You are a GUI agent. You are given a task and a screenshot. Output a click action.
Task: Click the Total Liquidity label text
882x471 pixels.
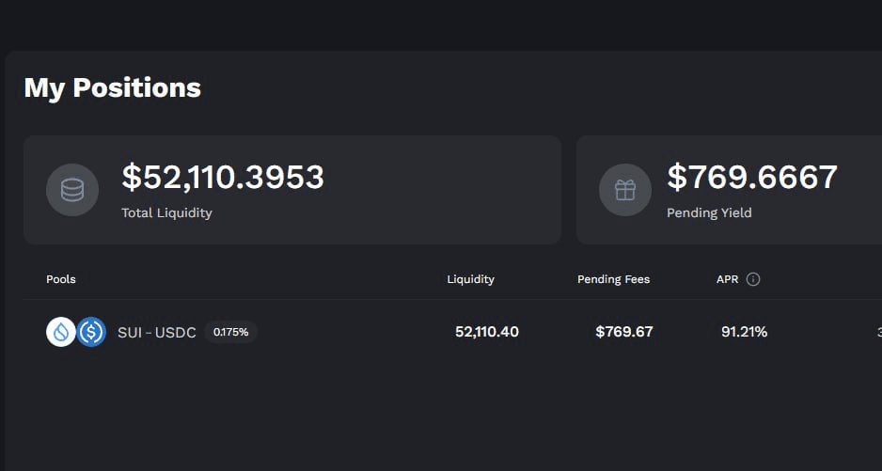(x=166, y=212)
